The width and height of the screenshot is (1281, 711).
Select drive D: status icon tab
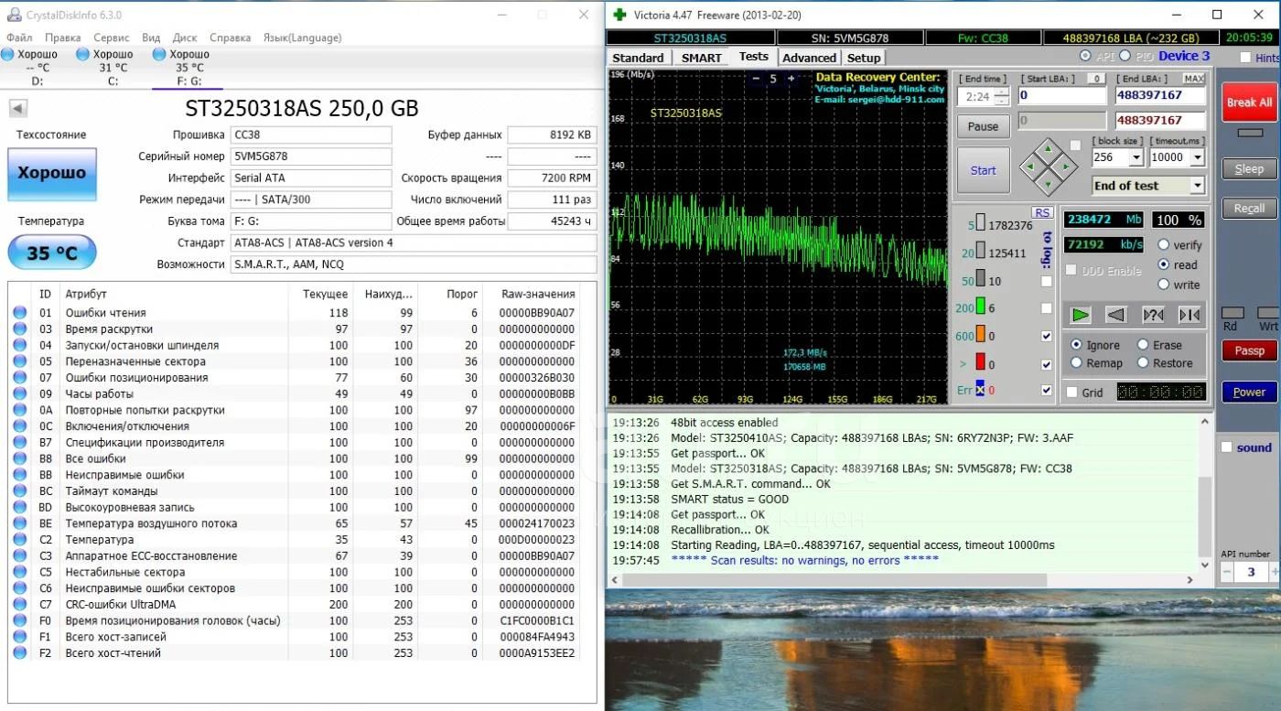click(x=7, y=54)
